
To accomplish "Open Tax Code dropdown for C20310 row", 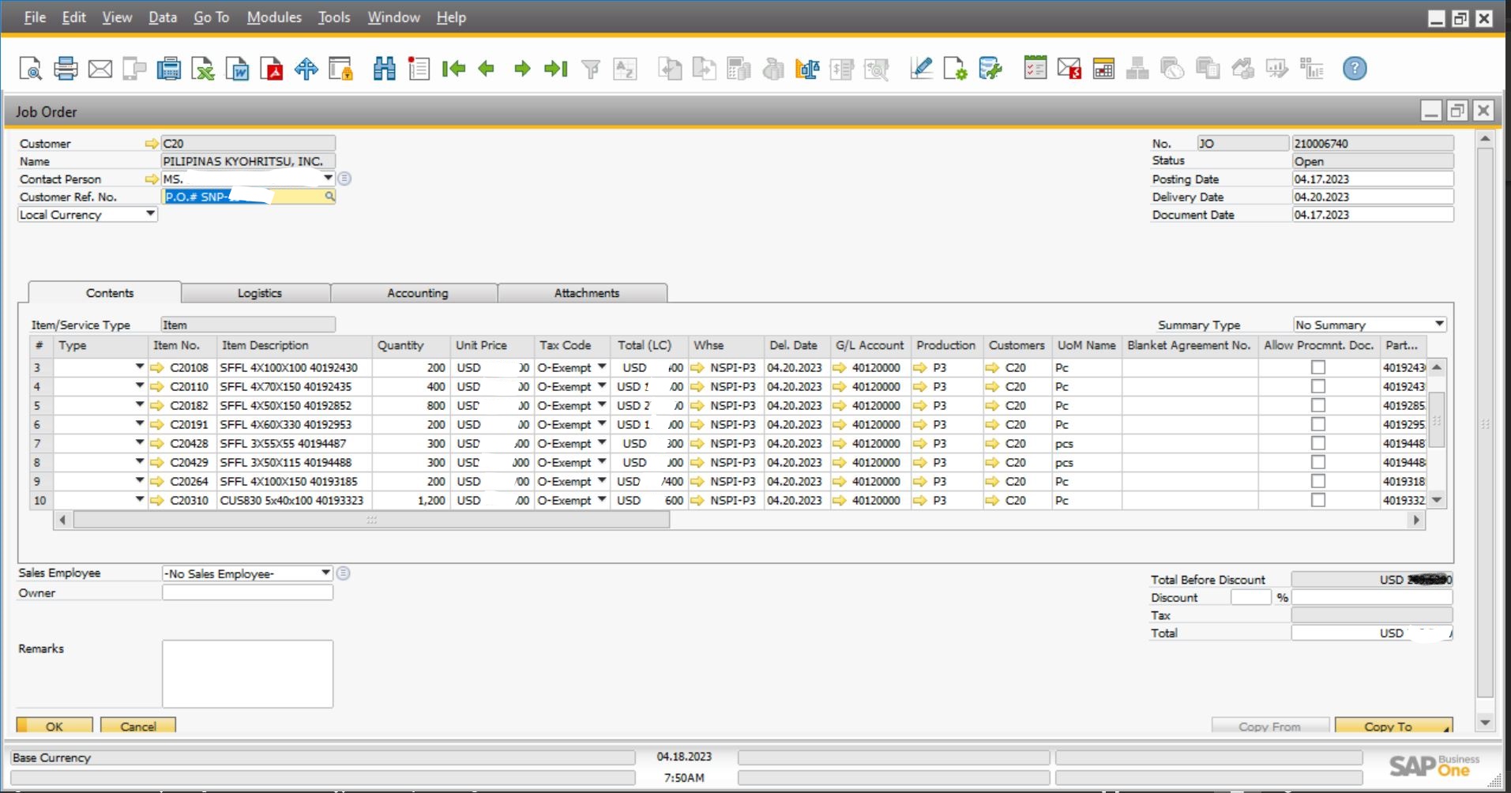I will (602, 500).
